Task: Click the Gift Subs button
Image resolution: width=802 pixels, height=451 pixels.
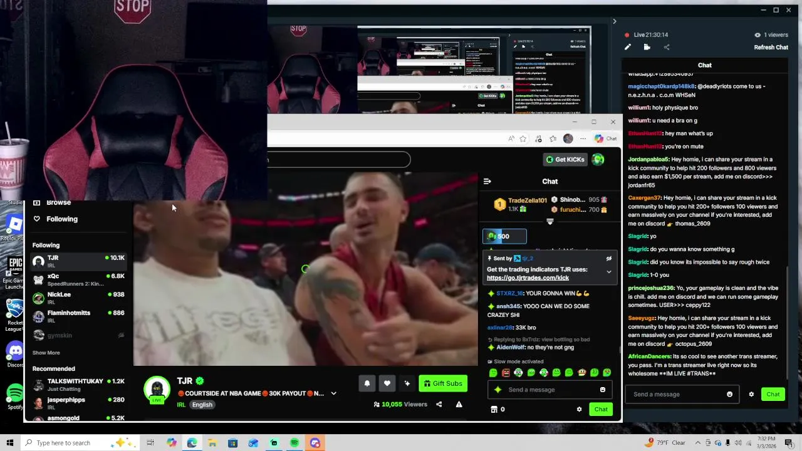Action: click(x=443, y=383)
